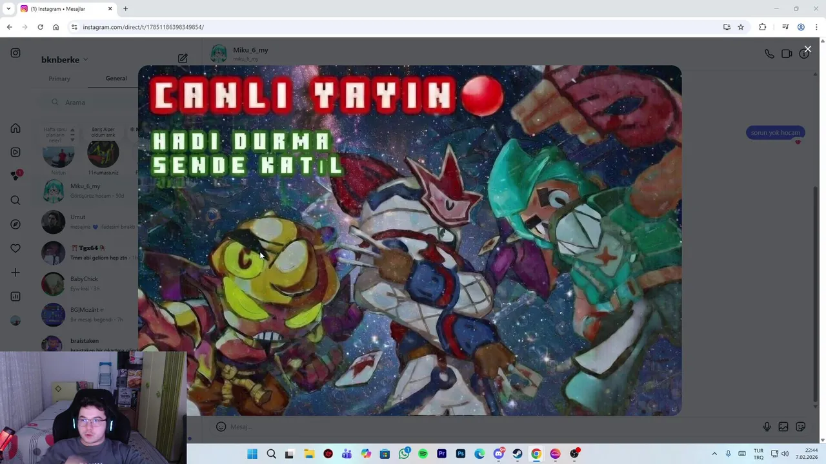Open Steam from the taskbar
The width and height of the screenshot is (826, 464).
point(517,454)
